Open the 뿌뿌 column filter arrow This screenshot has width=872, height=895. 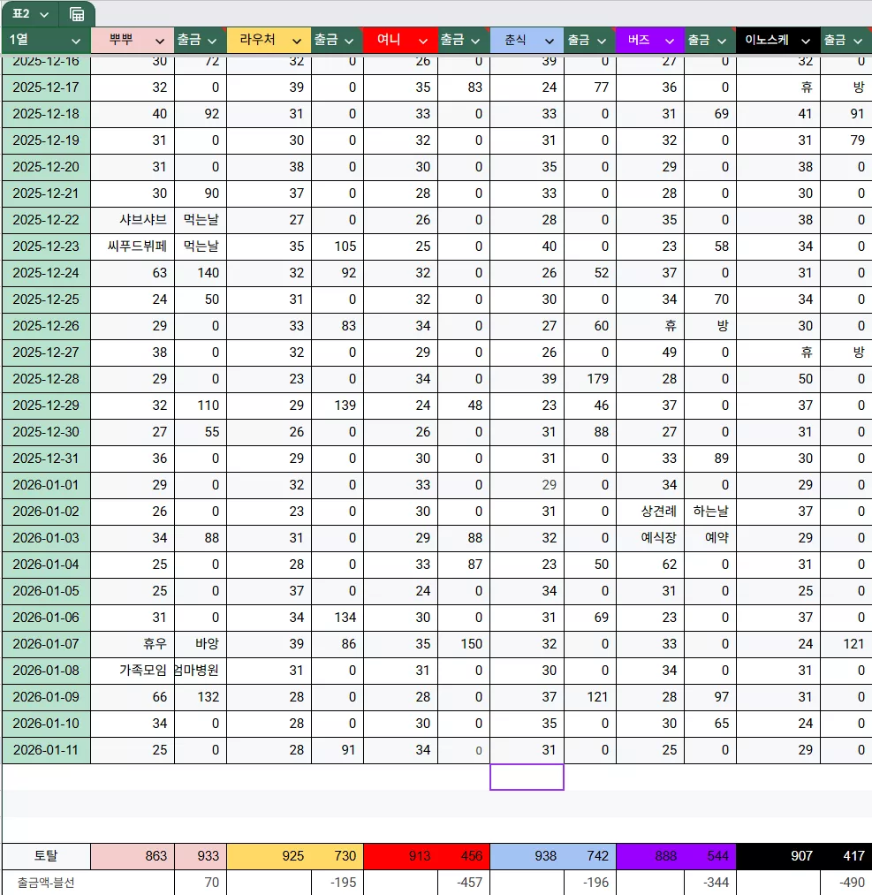coord(160,42)
